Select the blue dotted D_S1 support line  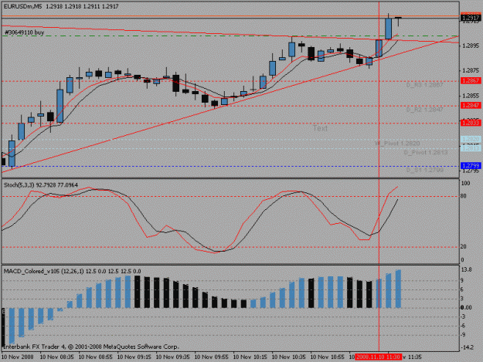tap(230, 167)
